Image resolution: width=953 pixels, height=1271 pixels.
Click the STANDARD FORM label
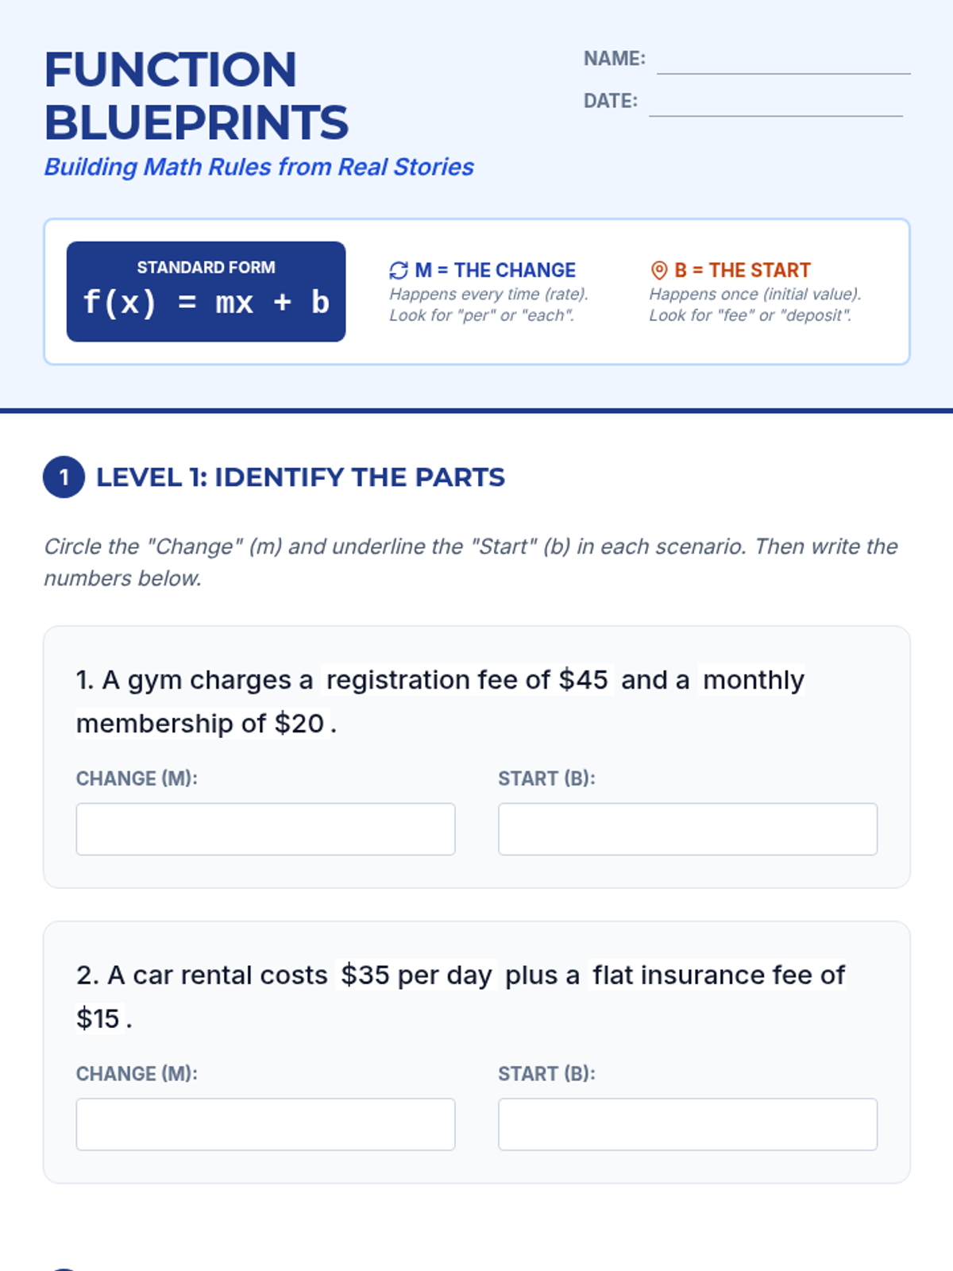pos(206,268)
